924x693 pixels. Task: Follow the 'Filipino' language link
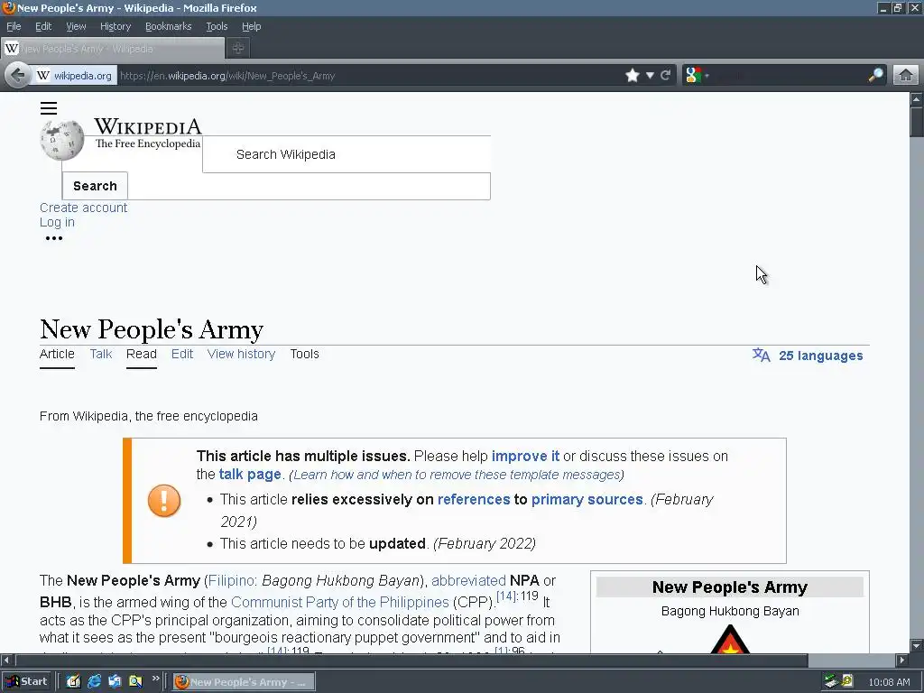click(230, 581)
